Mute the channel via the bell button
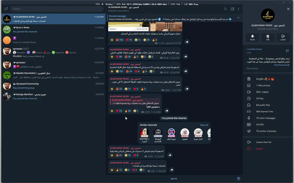The width and height of the screenshot is (294, 183). coord(252,37)
